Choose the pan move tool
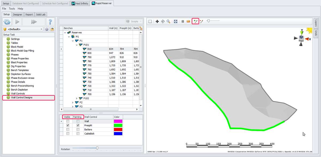Image resolution: width=321 pixels, height=157 pixels. coord(157,21)
